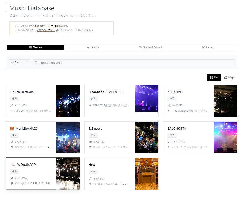Screen dimensions: 245x198
Task: Click the 中予 tag on 音溶 card
Action: [93, 172]
